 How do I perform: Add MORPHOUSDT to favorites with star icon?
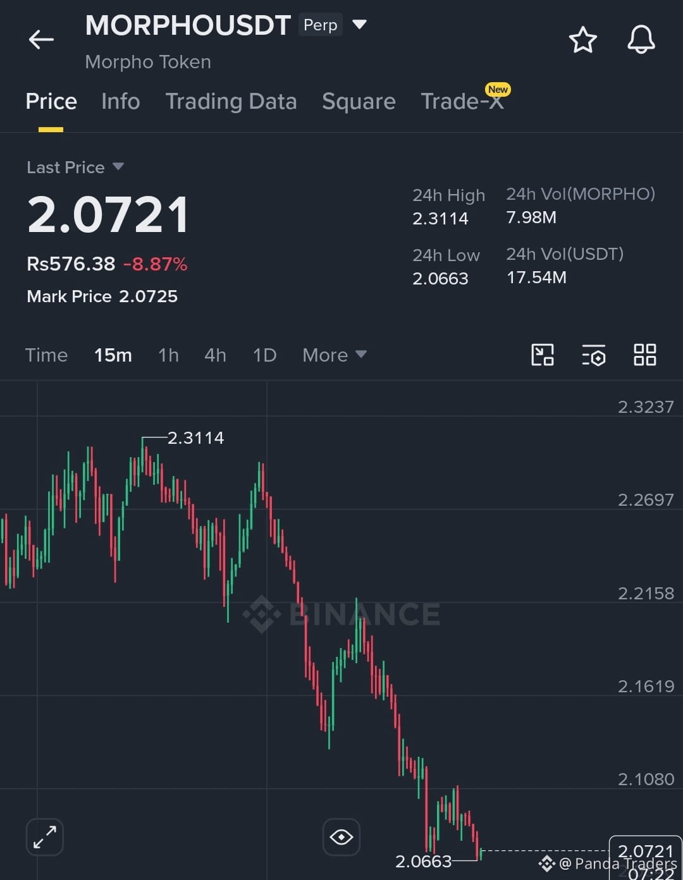click(x=582, y=40)
